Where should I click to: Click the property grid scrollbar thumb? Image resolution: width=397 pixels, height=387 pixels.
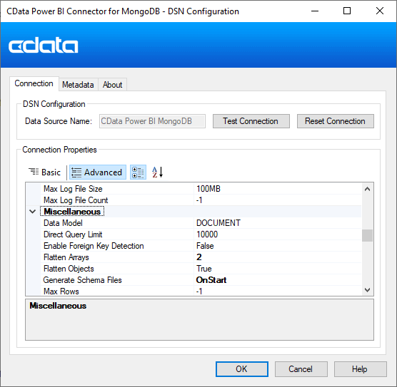(x=368, y=236)
